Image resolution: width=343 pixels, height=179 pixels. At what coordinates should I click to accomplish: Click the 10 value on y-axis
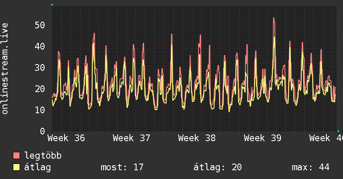click(x=40, y=110)
